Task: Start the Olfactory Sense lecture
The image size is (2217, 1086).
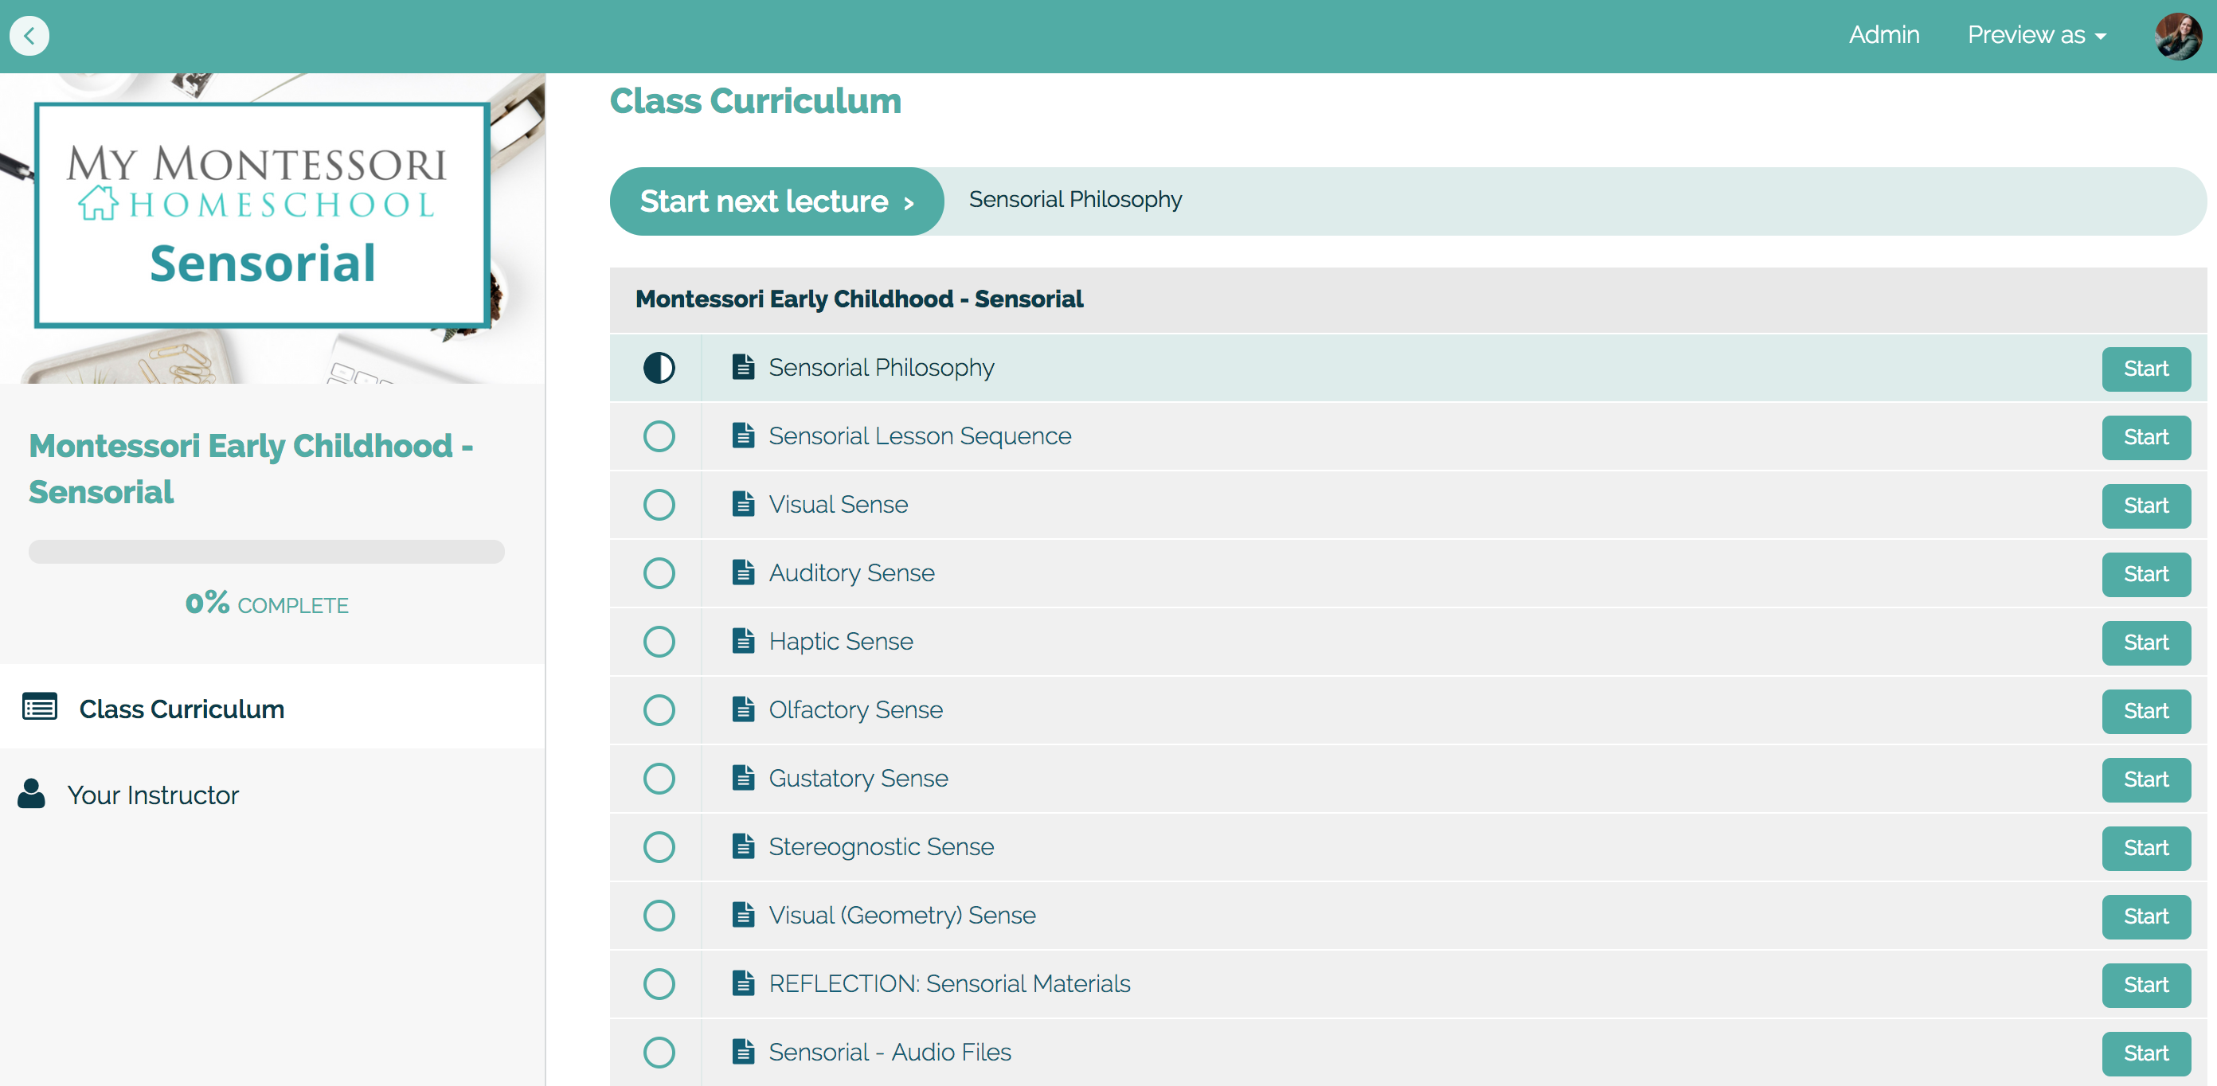Action: point(2145,711)
